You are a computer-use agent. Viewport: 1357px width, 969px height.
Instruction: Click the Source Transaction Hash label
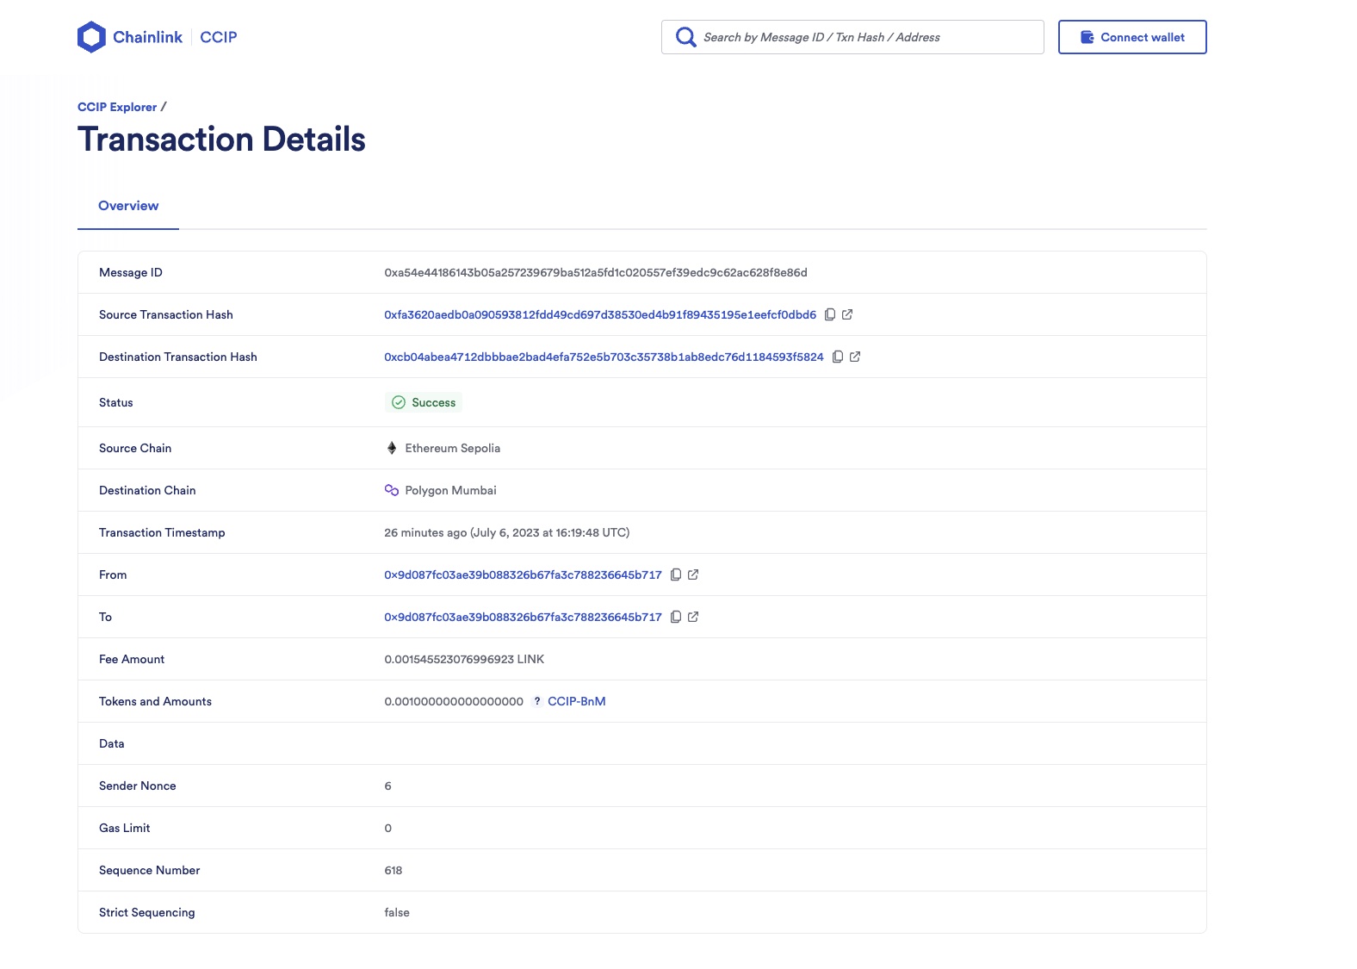[166, 314]
